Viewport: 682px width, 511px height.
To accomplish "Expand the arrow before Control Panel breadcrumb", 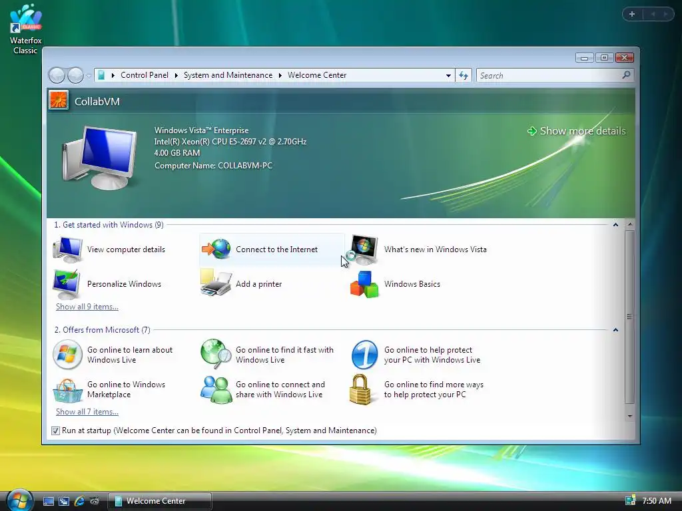I will pos(113,76).
